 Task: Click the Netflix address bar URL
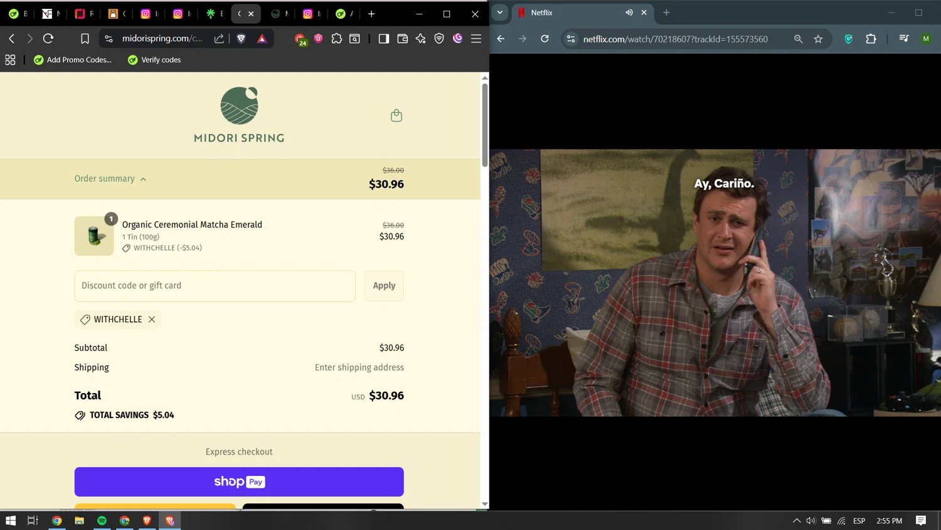pos(675,39)
